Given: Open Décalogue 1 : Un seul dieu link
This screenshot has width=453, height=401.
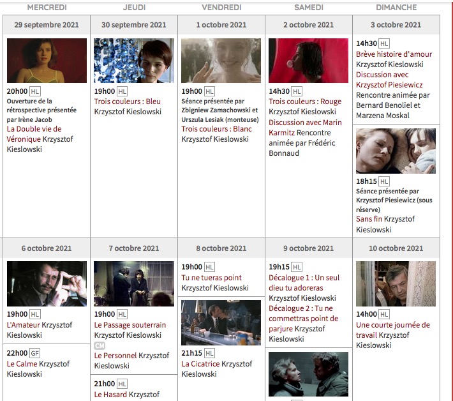Looking at the screenshot, I should pyautogui.click(x=304, y=283).
